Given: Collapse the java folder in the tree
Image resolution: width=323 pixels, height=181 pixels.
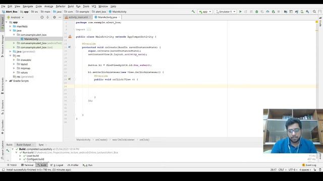Looking at the screenshot, I should tap(10, 31).
